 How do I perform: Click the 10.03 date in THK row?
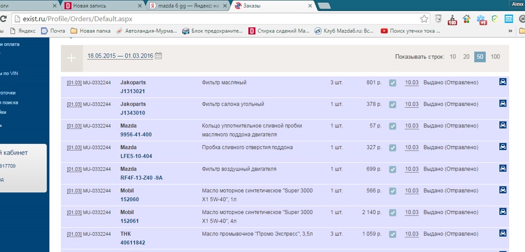pos(412,234)
